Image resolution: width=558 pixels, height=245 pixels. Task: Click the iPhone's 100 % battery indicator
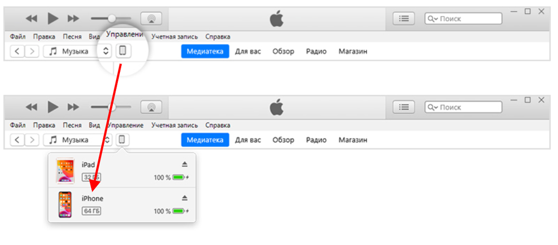coord(171,211)
